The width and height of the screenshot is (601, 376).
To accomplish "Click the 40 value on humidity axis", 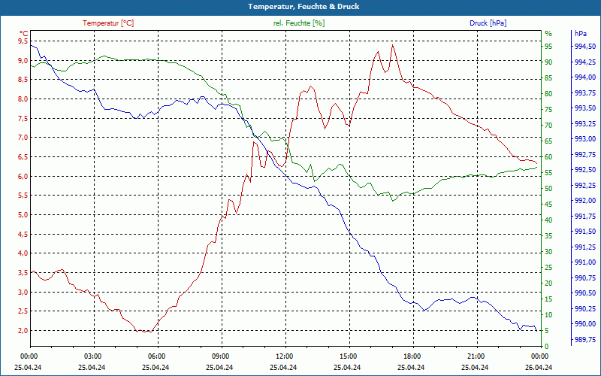I will coord(548,220).
